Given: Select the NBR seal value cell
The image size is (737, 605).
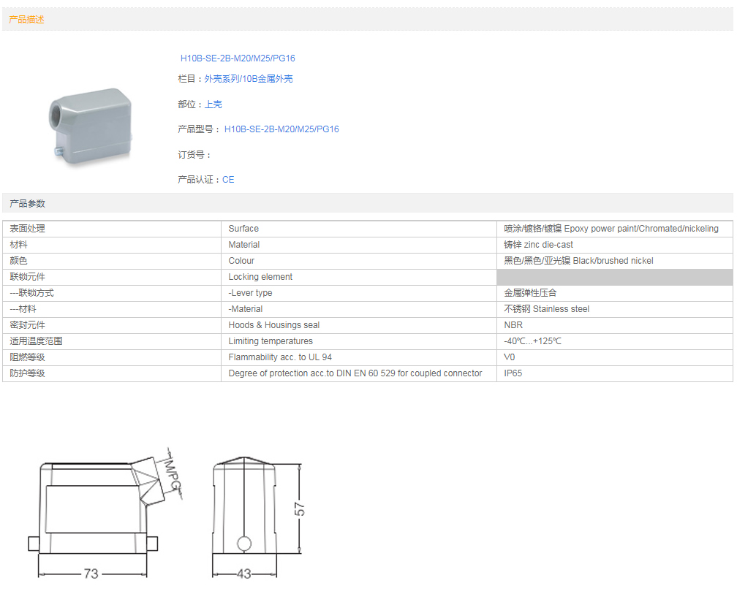Looking at the screenshot, I should coord(513,325).
